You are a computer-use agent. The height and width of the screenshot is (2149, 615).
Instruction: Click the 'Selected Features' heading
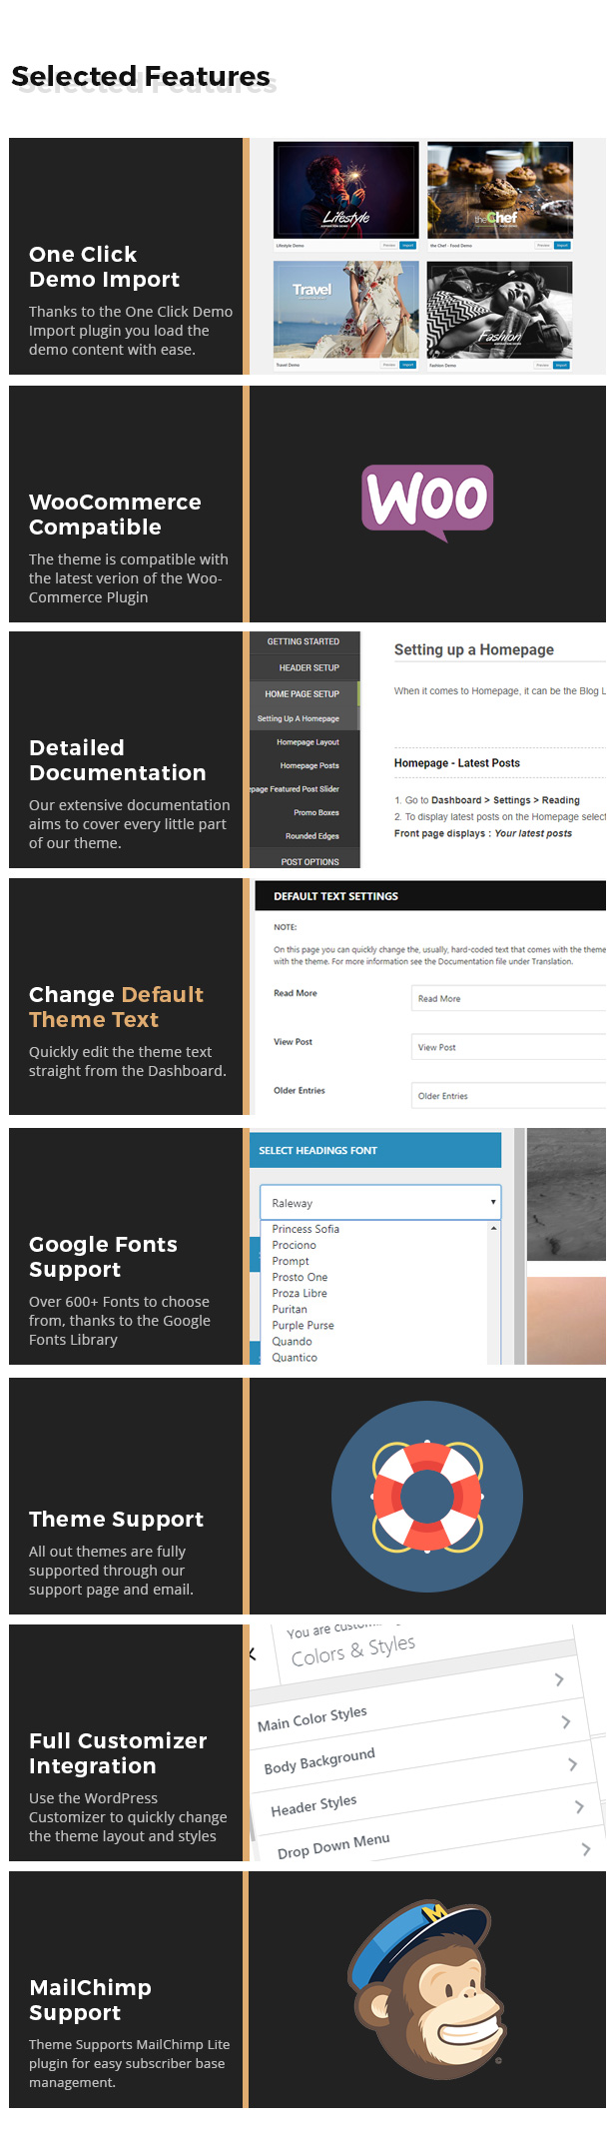(x=141, y=76)
